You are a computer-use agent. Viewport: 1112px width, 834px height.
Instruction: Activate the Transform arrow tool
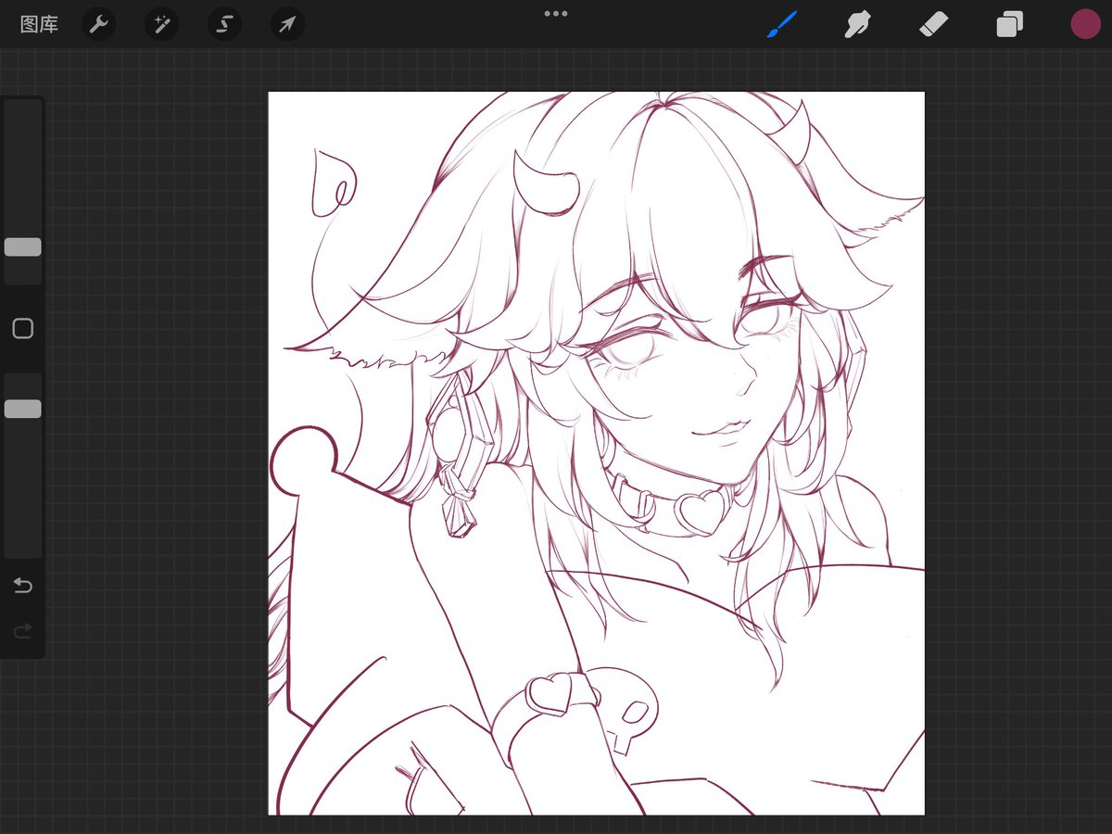(287, 24)
